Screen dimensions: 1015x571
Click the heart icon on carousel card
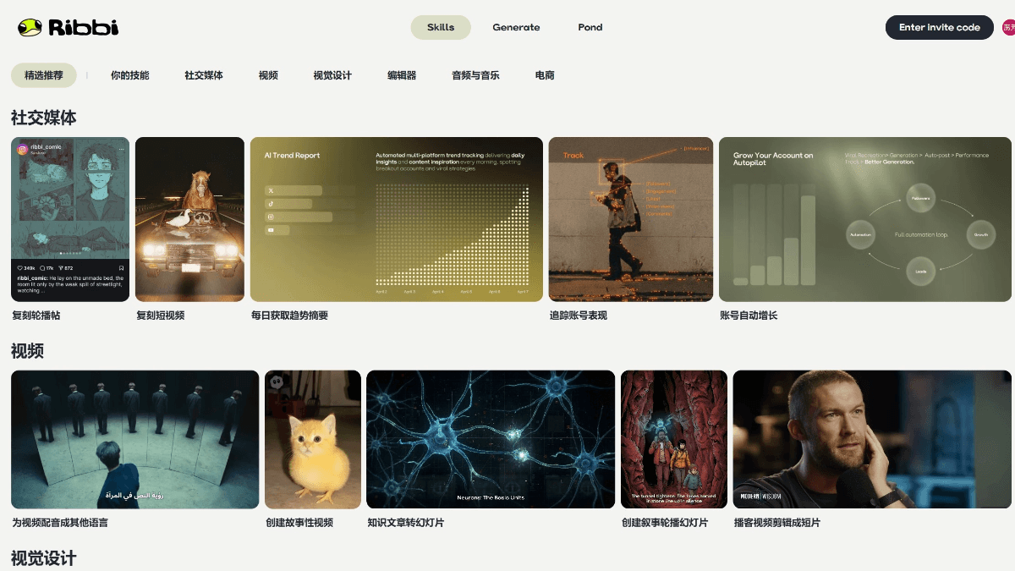[x=20, y=267]
